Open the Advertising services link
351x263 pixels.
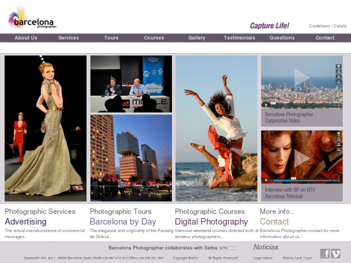tap(26, 221)
